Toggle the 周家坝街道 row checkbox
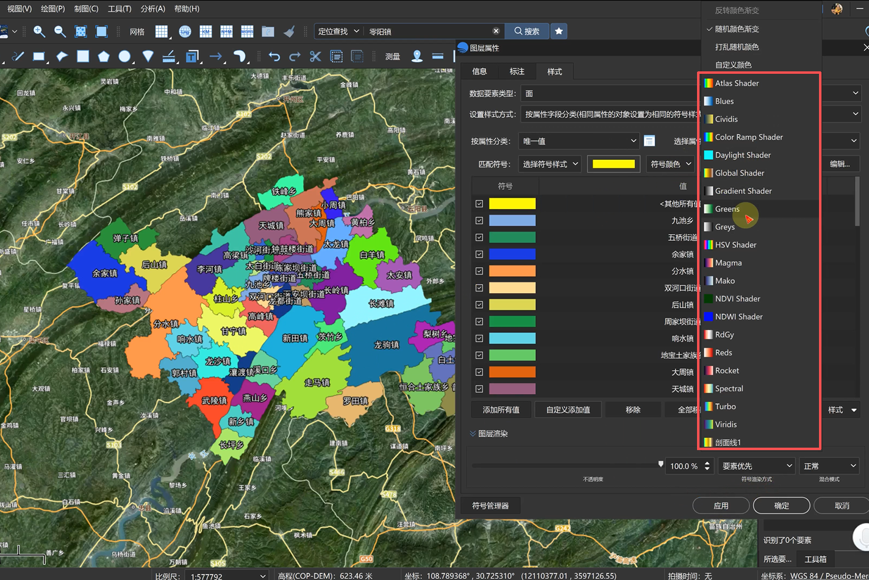 pyautogui.click(x=479, y=321)
